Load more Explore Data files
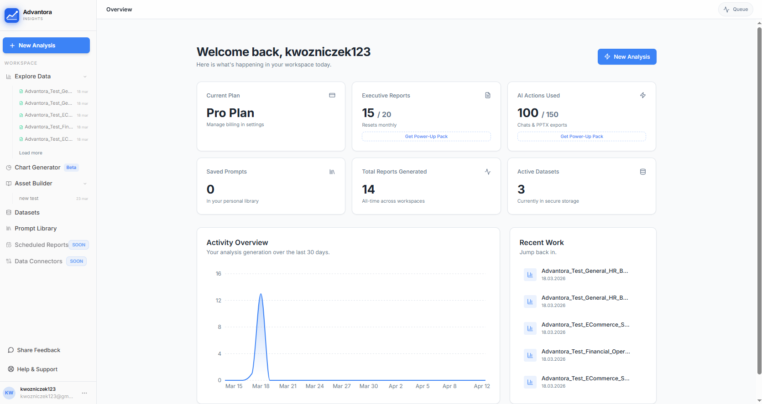The height and width of the screenshot is (404, 762). pyautogui.click(x=31, y=153)
